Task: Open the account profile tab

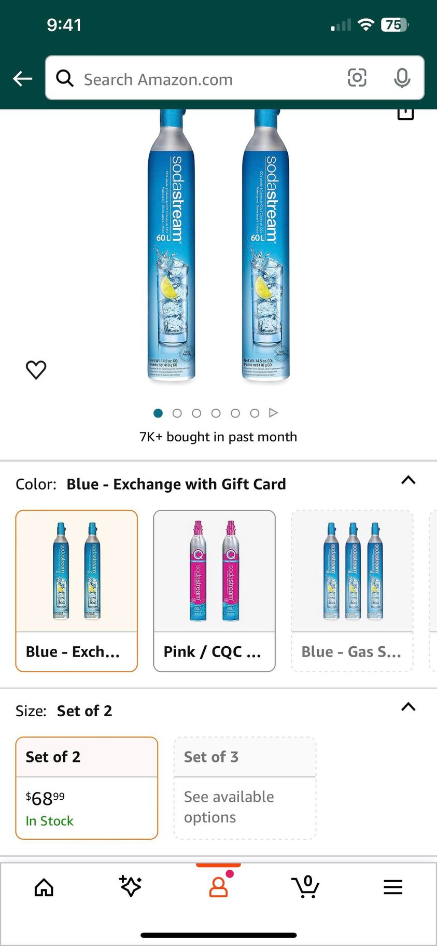Action: [218, 887]
